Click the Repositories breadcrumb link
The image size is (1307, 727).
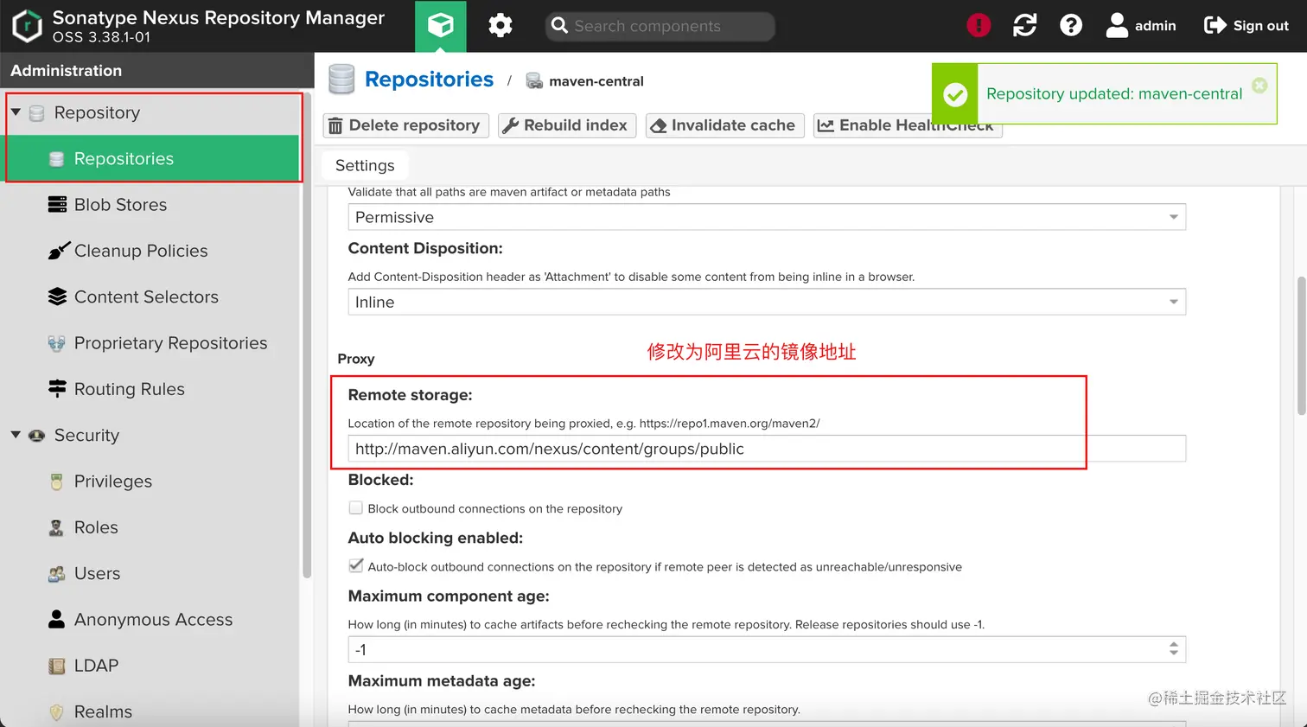click(429, 80)
